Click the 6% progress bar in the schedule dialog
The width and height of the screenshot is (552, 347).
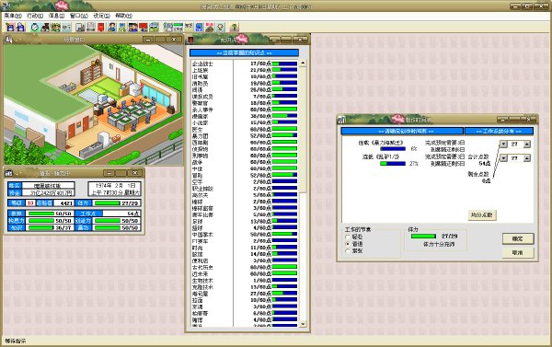[393, 149]
